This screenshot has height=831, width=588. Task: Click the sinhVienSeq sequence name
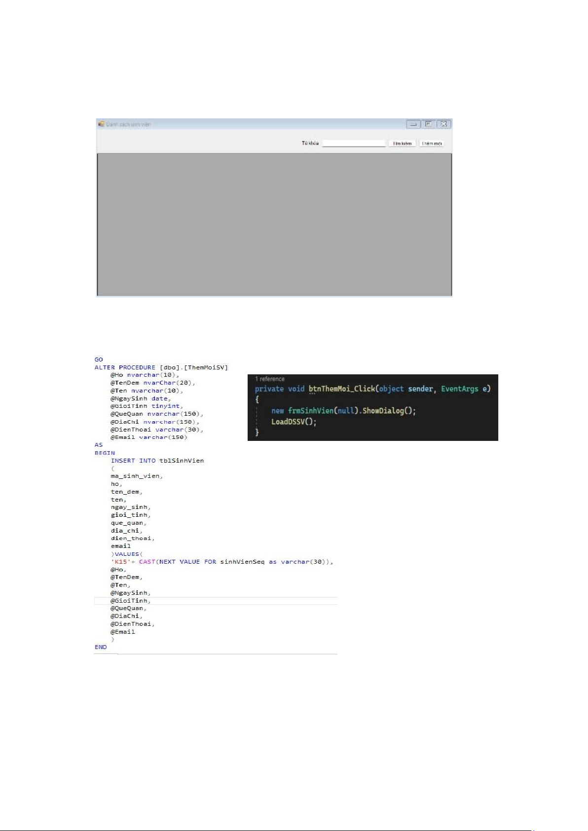pyautogui.click(x=242, y=562)
